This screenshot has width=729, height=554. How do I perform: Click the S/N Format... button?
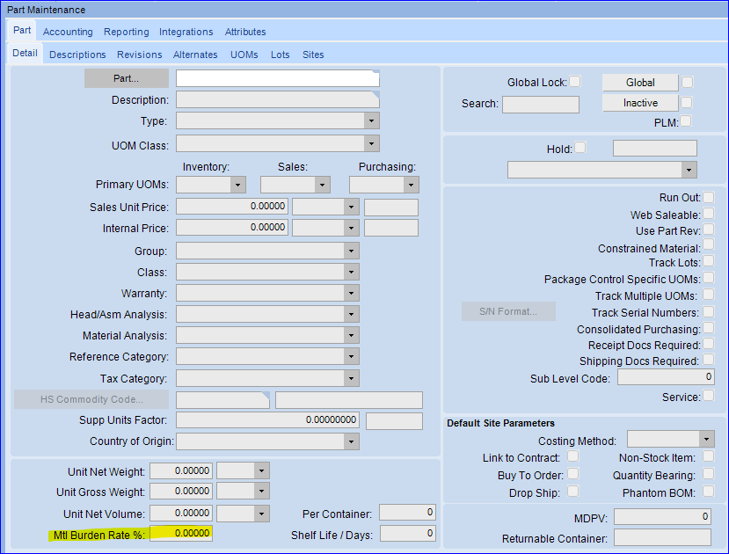click(x=508, y=311)
